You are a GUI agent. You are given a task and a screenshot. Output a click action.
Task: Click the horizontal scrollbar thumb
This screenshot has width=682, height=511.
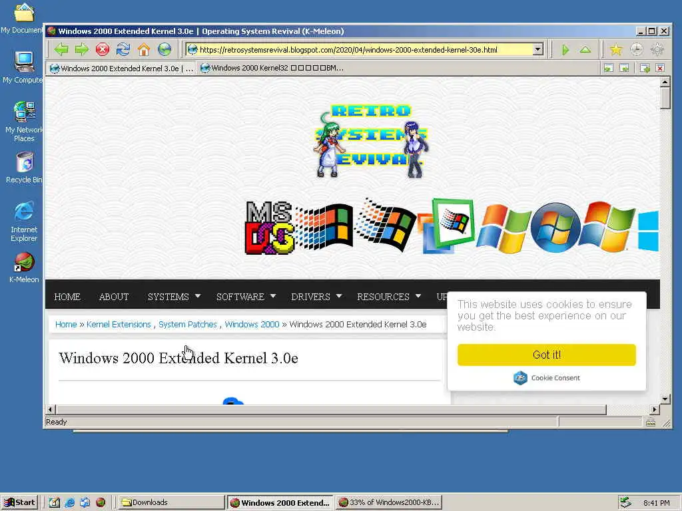330,410
